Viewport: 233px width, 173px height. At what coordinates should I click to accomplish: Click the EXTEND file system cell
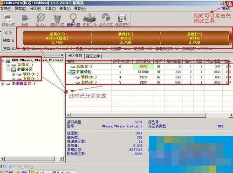(144, 72)
